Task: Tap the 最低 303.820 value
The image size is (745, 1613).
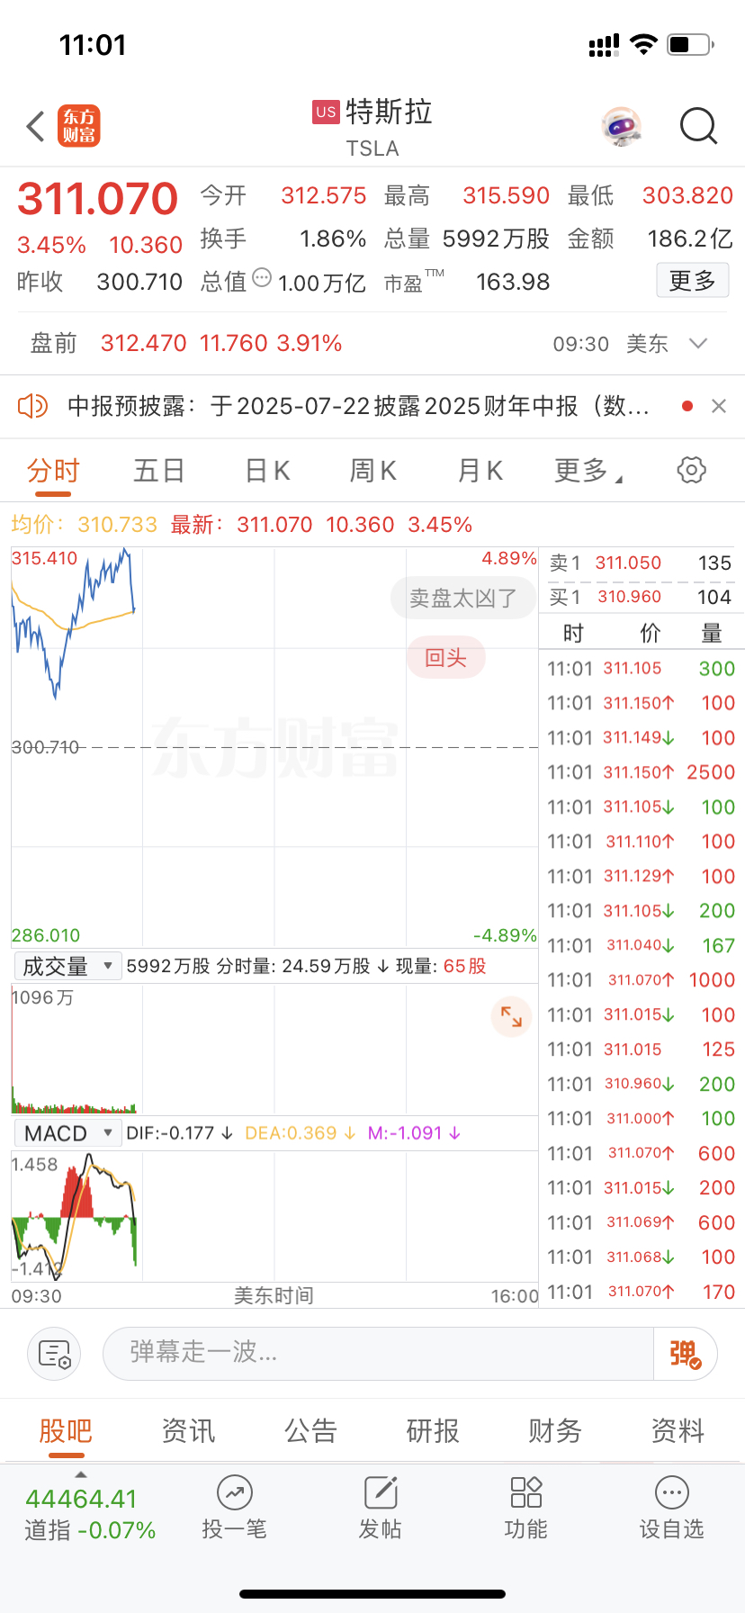Action: 687,195
